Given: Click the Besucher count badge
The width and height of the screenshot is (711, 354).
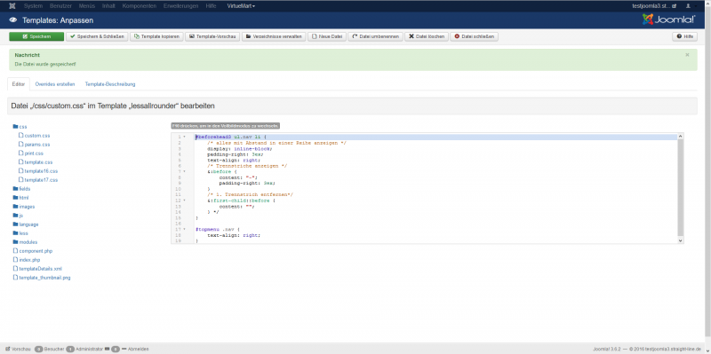Looking at the screenshot, I should pyautogui.click(x=38, y=349).
